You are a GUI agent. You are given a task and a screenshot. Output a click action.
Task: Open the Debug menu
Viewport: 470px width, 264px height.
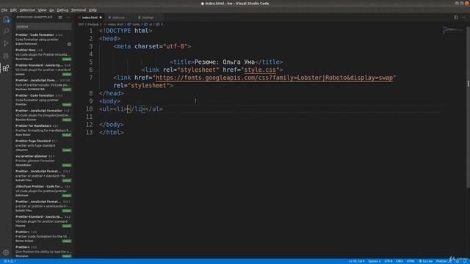[62, 10]
